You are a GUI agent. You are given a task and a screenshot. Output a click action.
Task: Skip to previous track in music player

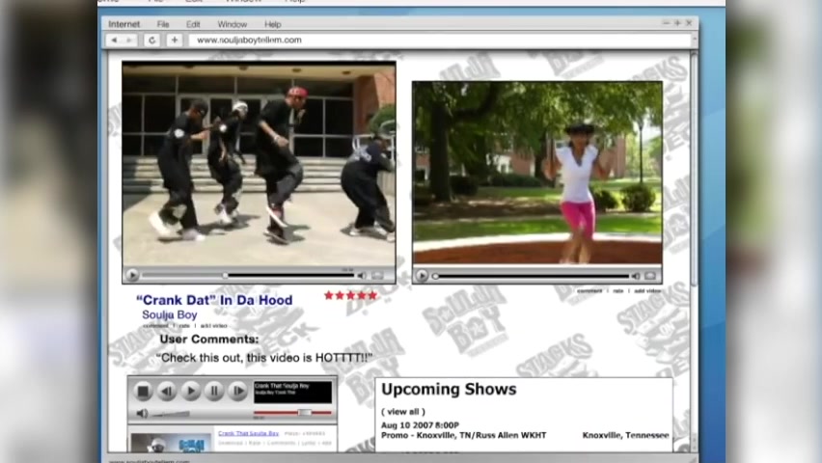(x=167, y=392)
